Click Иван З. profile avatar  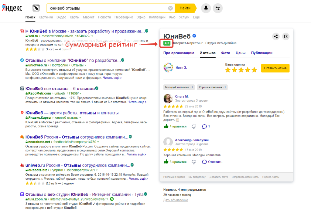pyautogui.click(x=168, y=68)
